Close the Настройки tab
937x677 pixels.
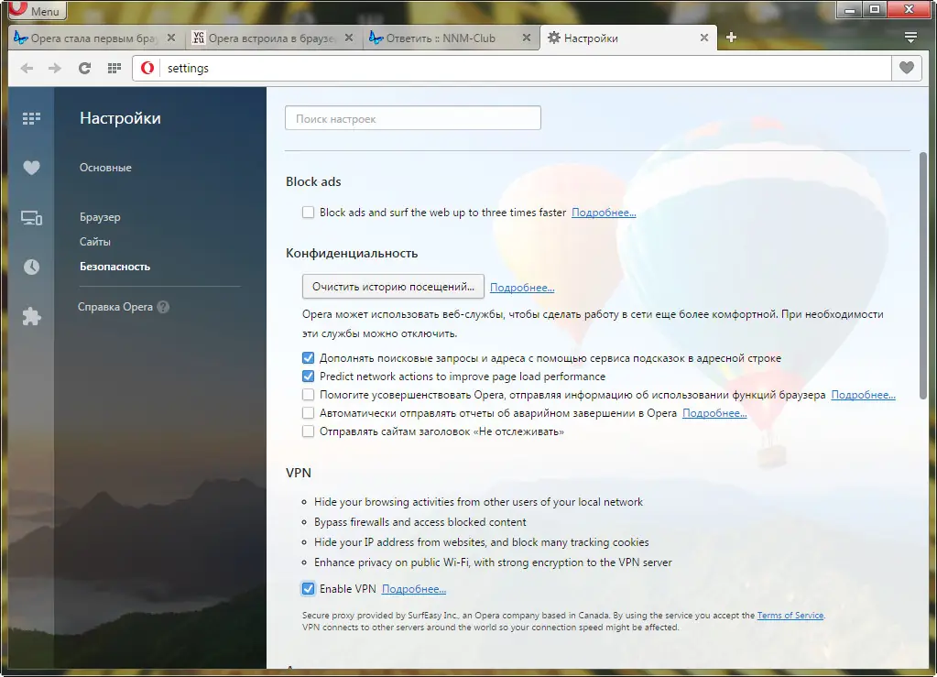click(704, 38)
